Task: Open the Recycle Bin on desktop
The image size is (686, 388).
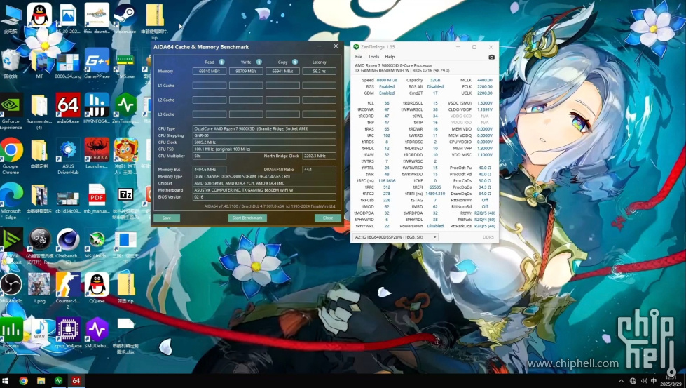Action: [11, 63]
